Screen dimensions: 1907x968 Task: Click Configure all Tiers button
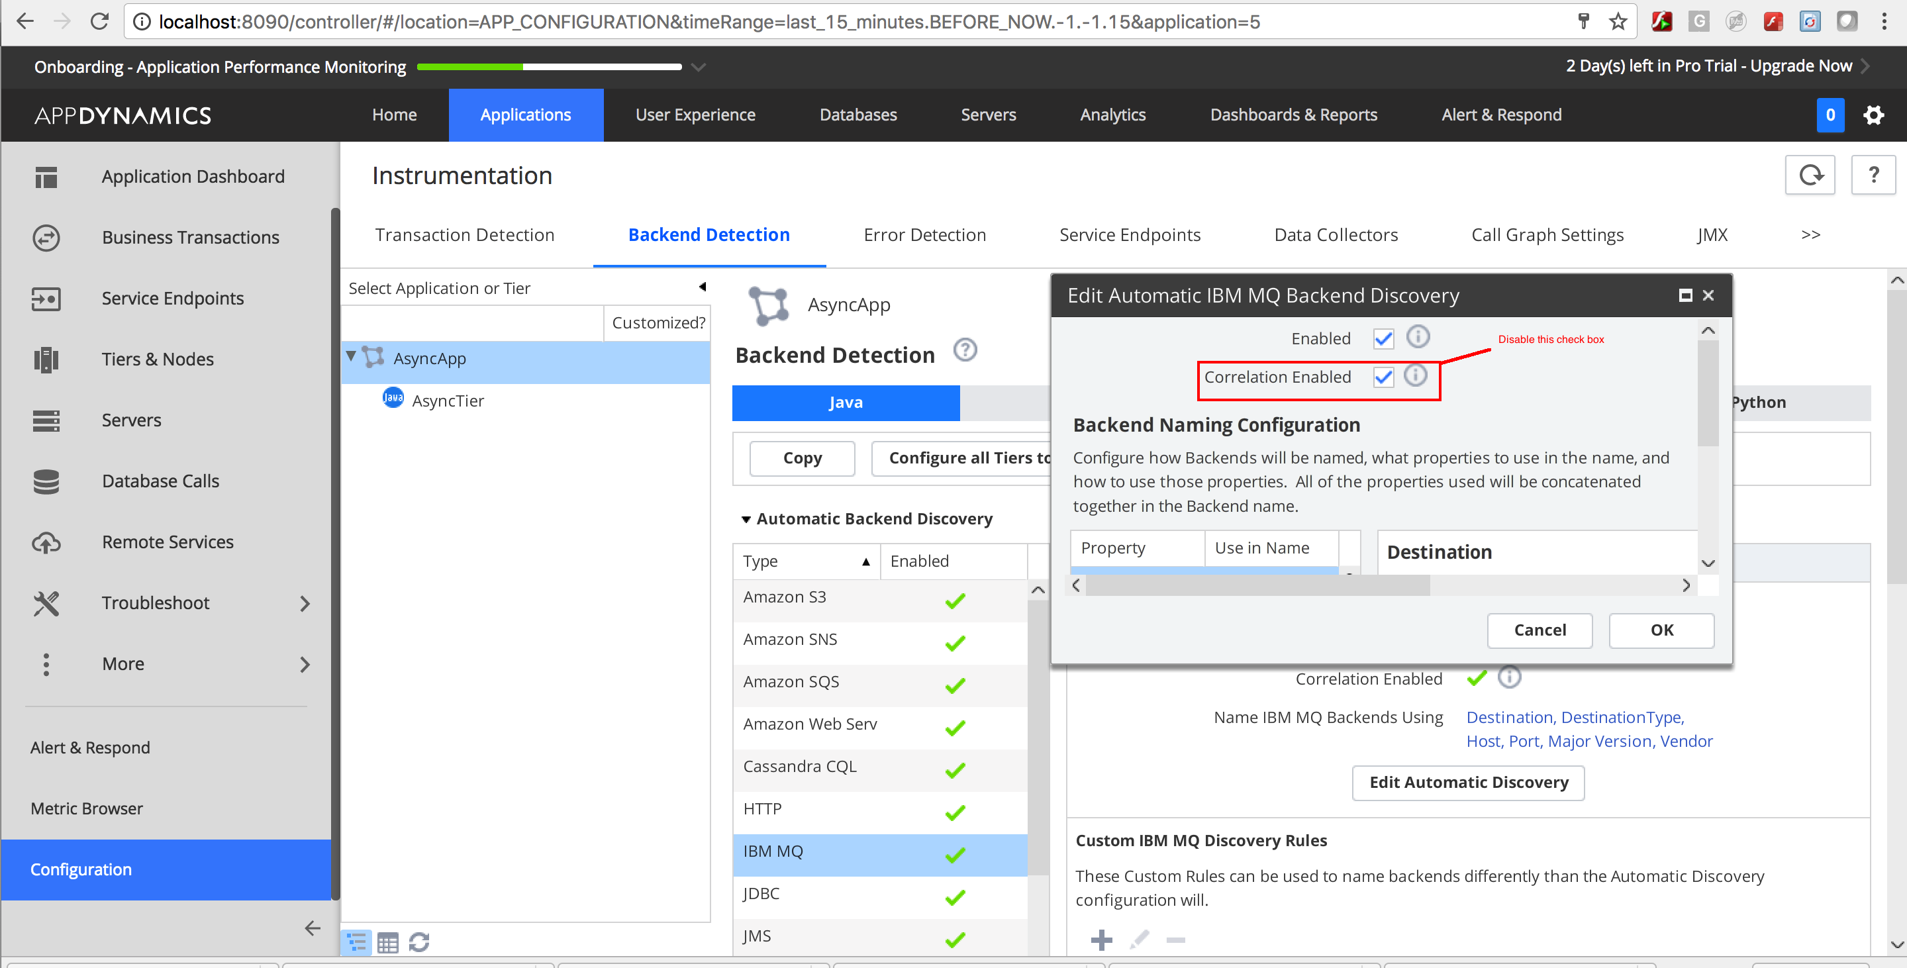pyautogui.click(x=961, y=458)
